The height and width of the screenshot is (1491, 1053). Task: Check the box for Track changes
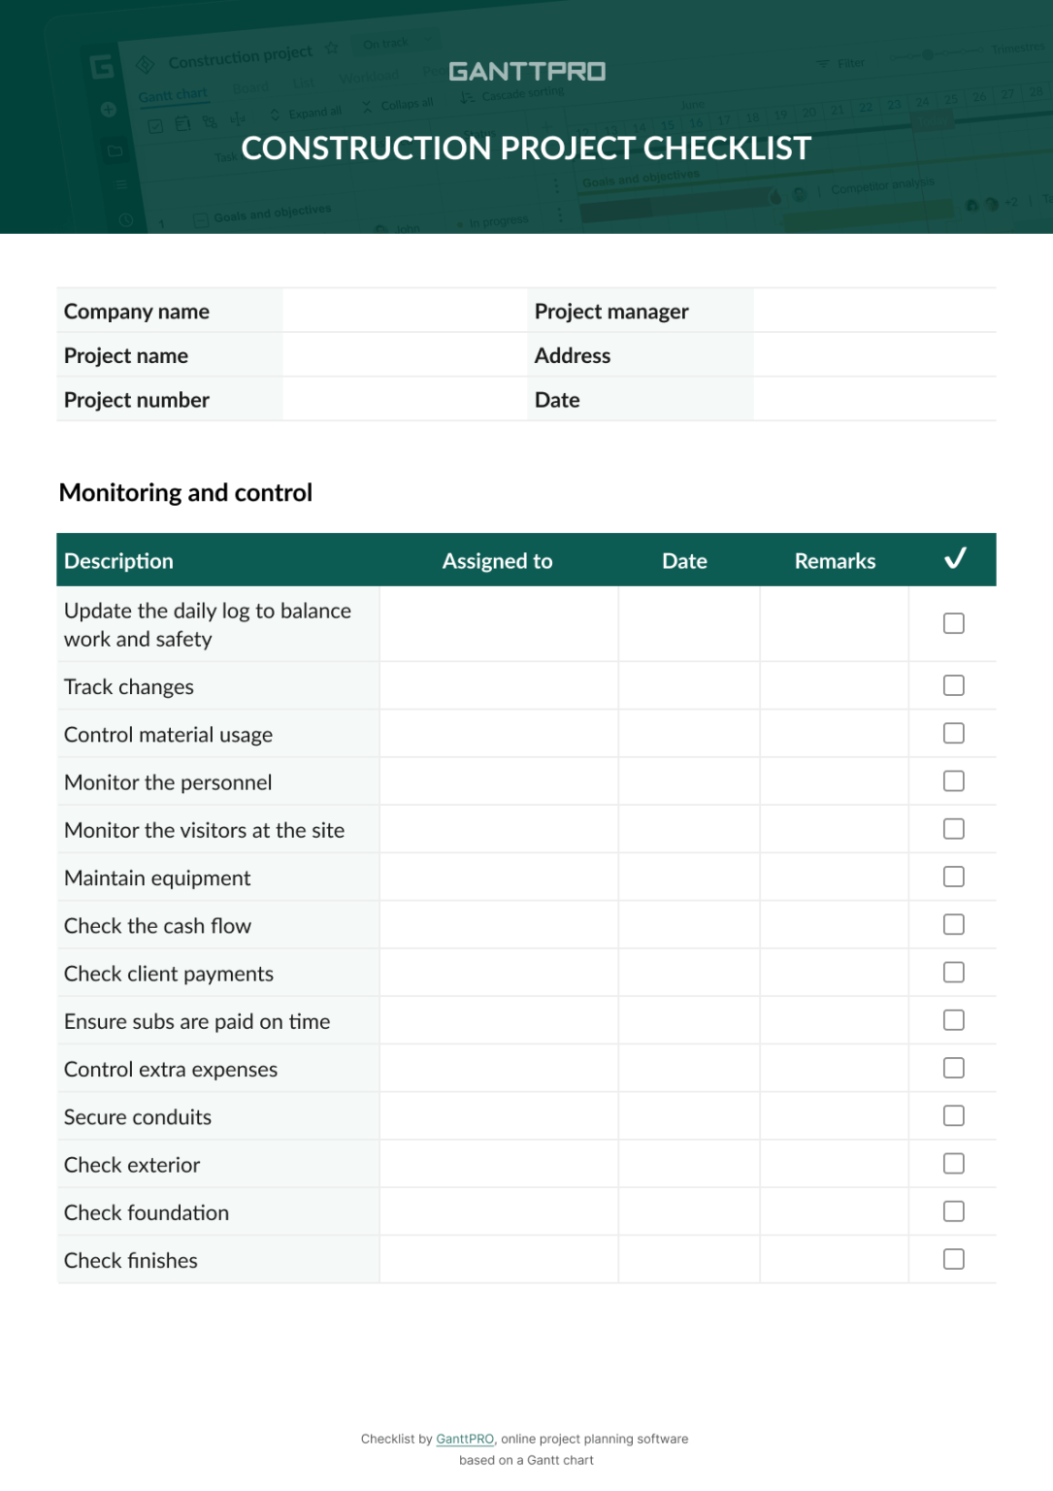click(x=952, y=684)
